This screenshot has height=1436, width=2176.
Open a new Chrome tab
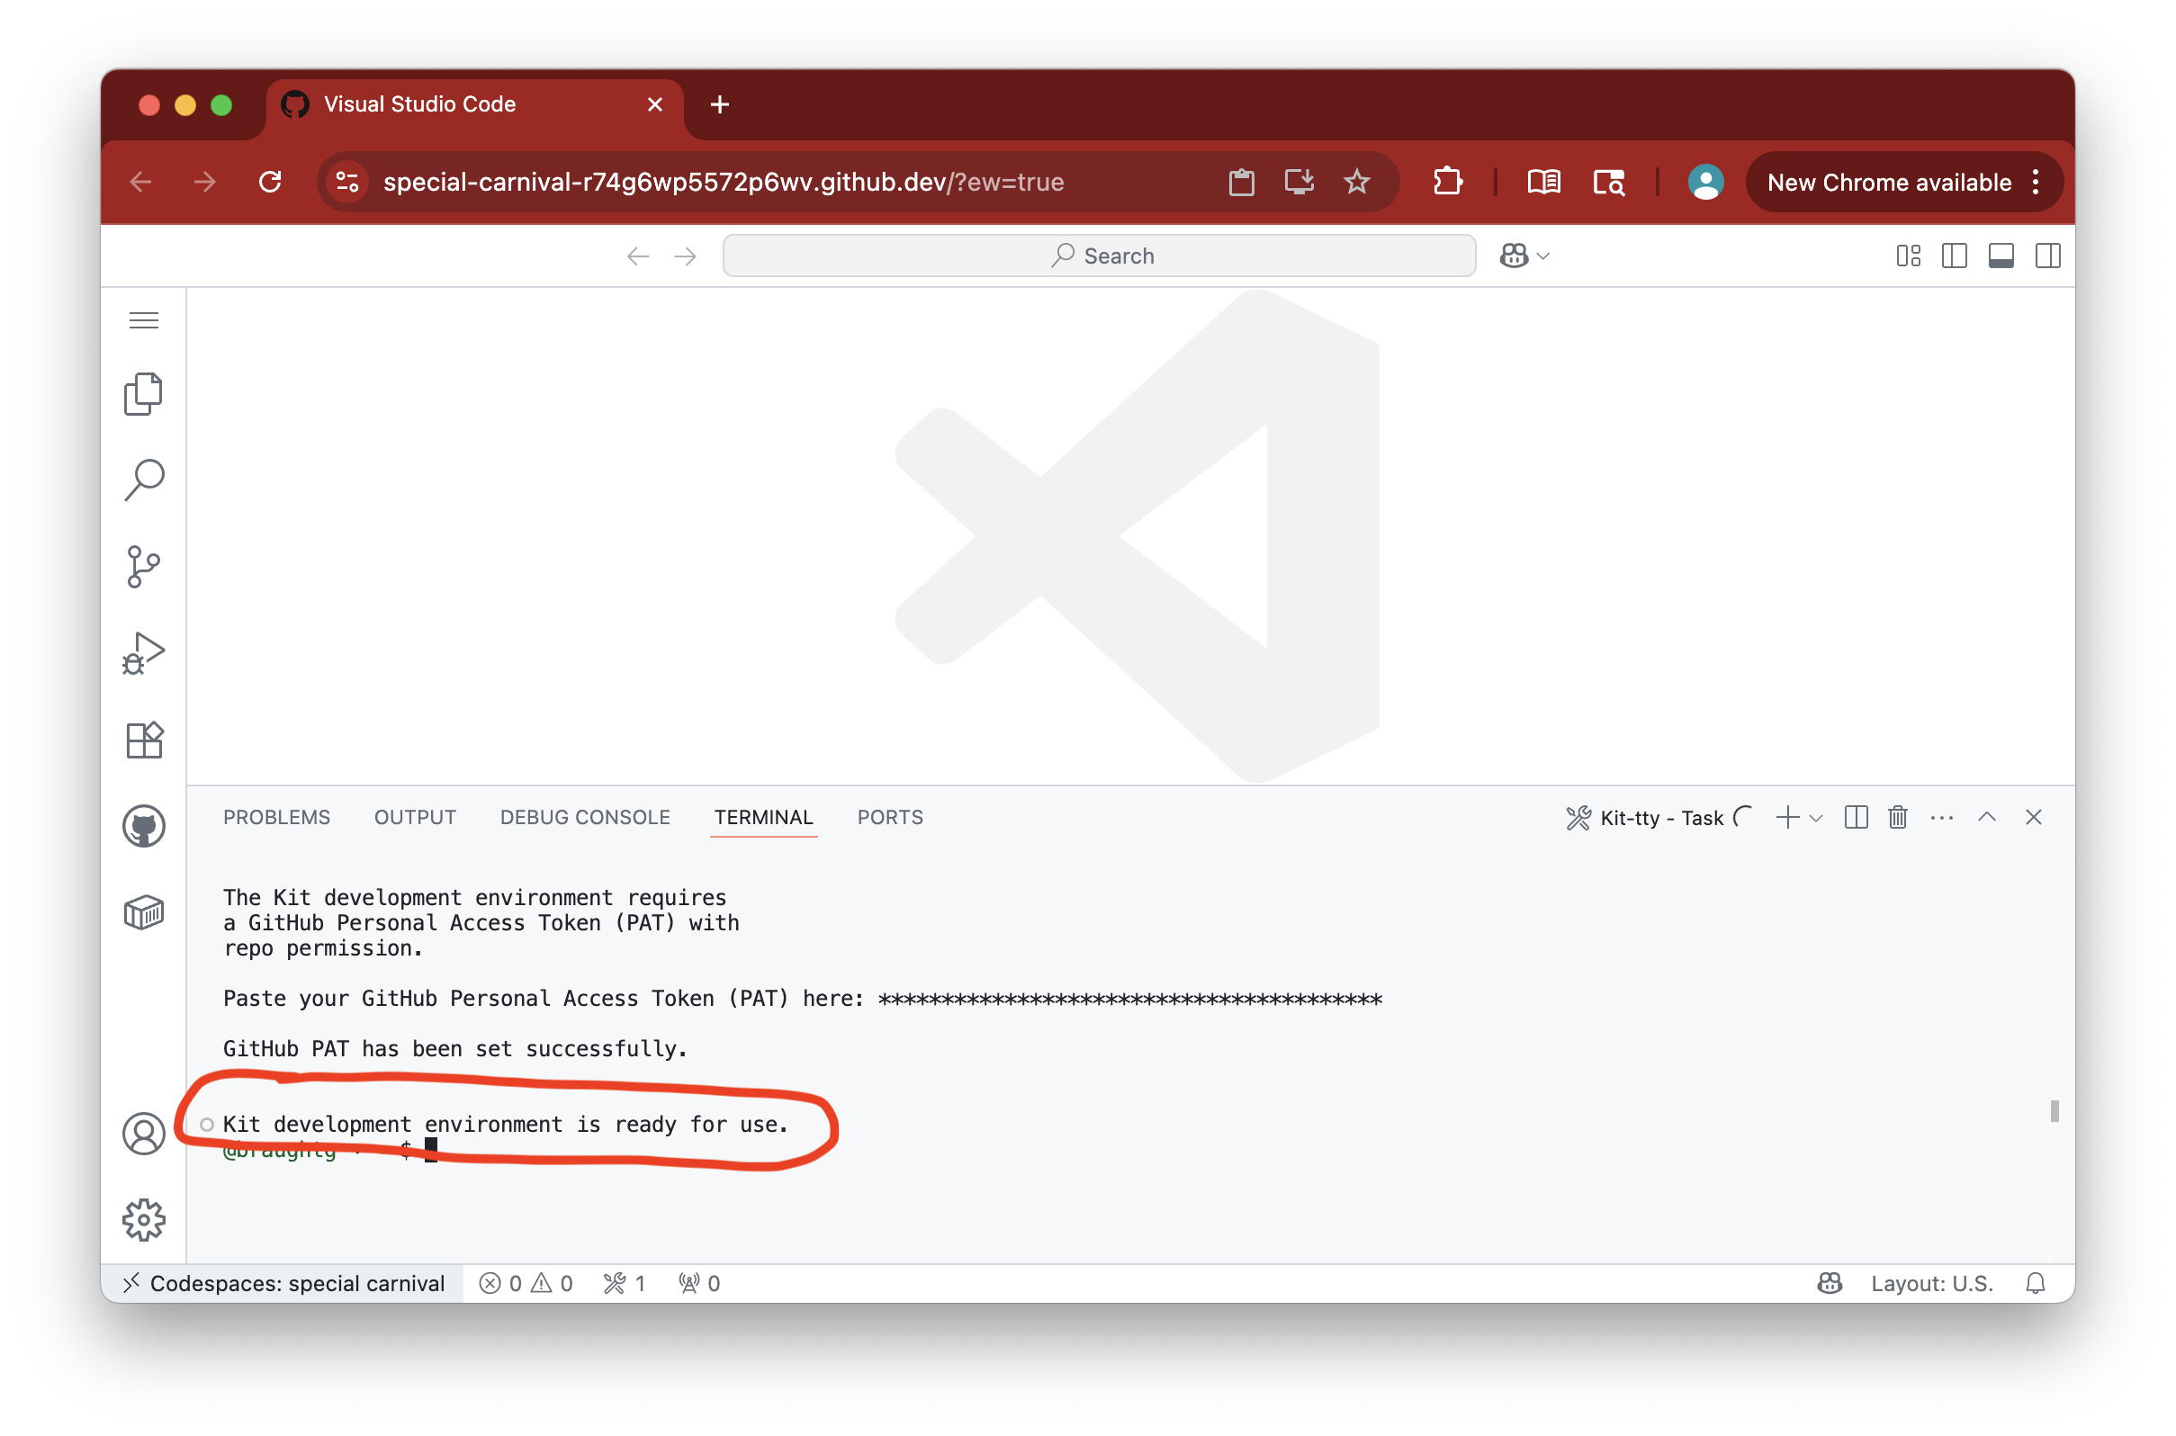(x=720, y=104)
